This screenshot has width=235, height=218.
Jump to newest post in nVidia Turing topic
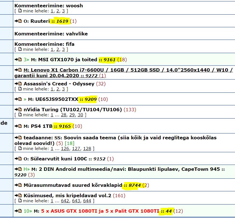[x=18, y=110]
